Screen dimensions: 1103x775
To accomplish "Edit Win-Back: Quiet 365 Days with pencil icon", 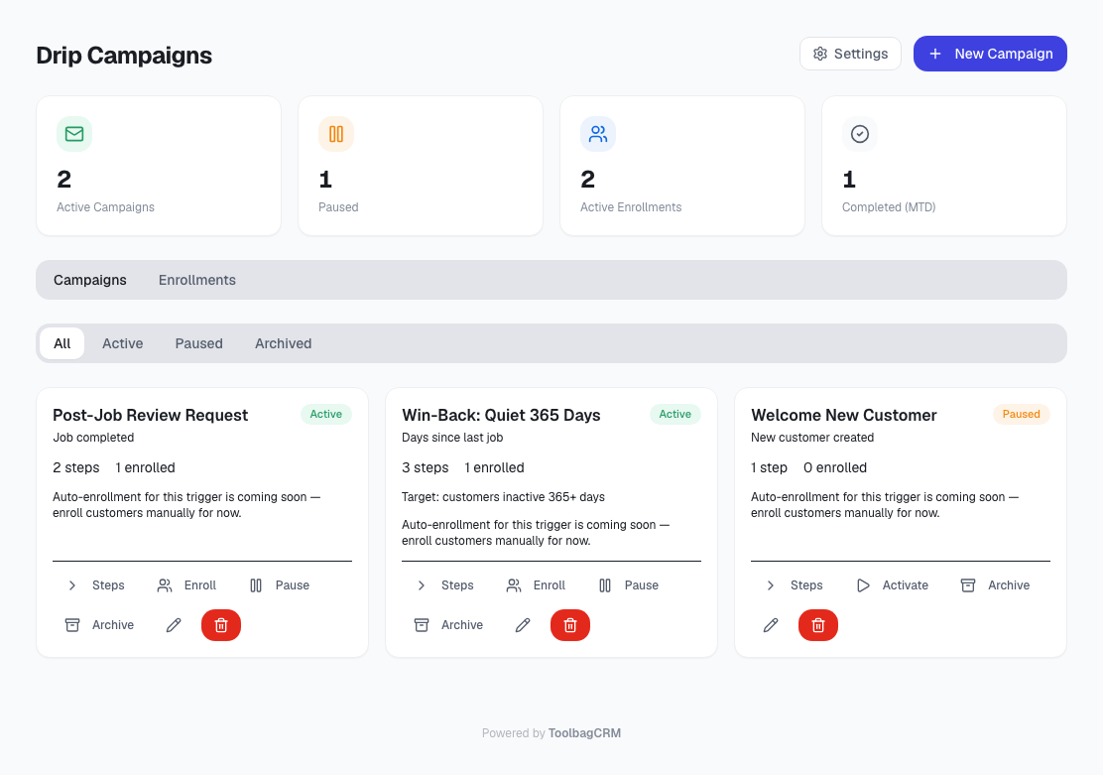I will [523, 625].
